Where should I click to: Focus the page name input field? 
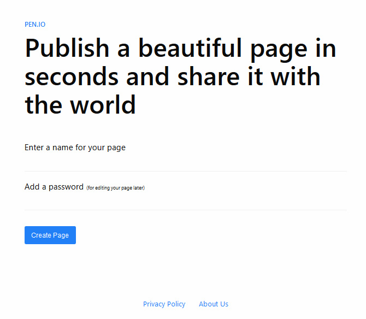[185, 162]
